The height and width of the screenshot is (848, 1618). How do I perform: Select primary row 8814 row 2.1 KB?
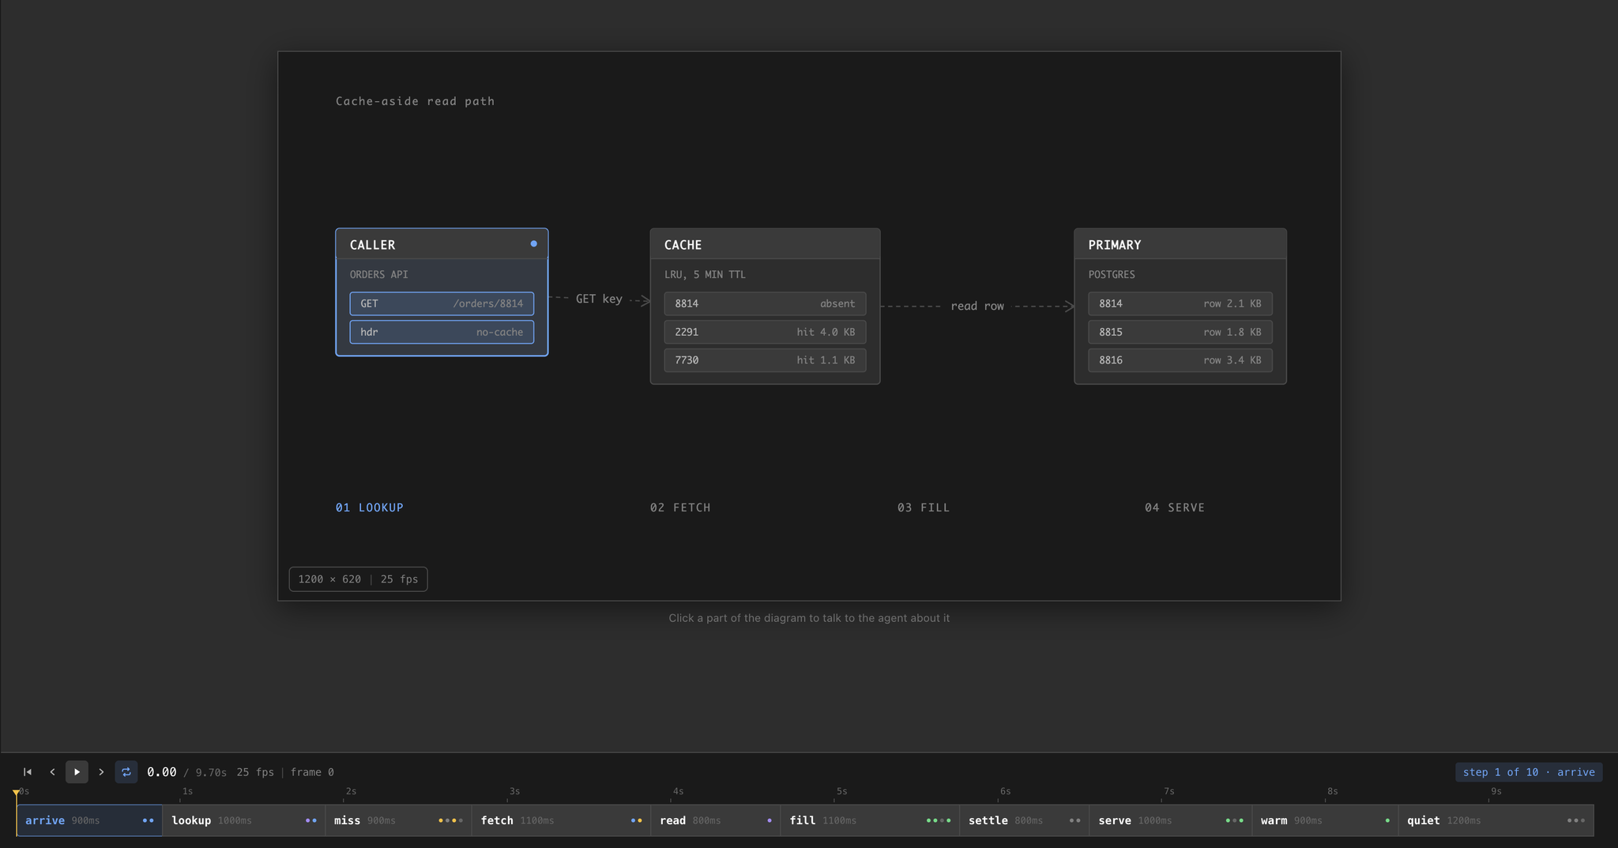pos(1180,303)
